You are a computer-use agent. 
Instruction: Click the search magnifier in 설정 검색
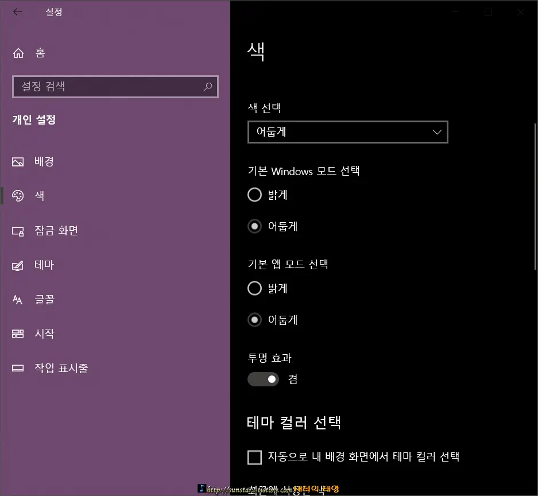[207, 86]
